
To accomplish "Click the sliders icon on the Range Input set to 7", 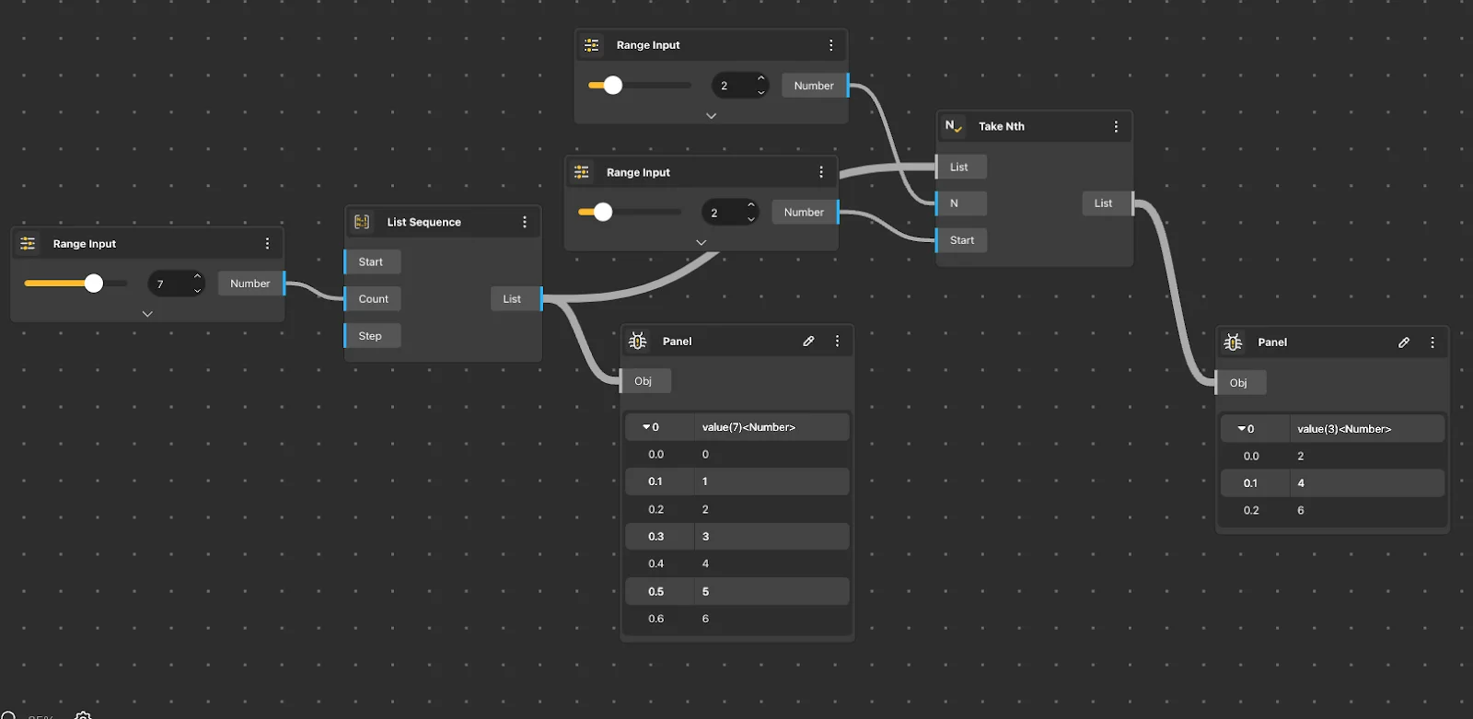I will tap(29, 244).
